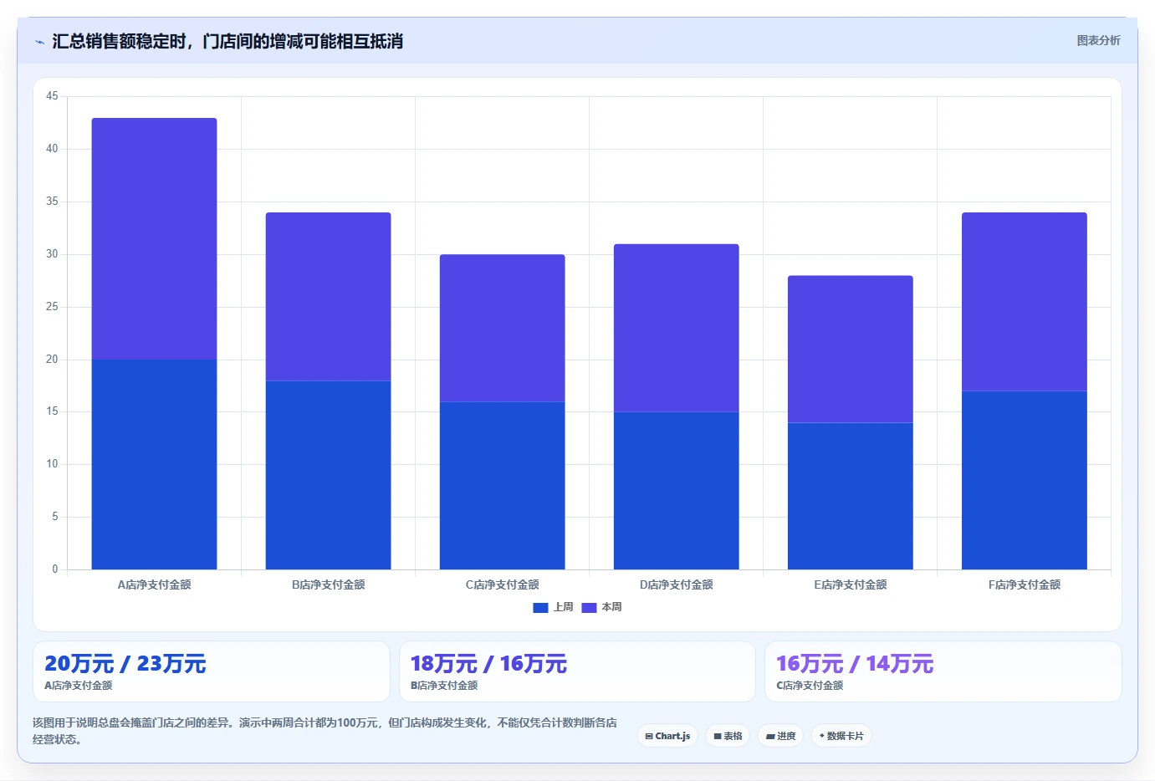Click the blue 上周 bar segment for B店
The image size is (1155, 781).
(328, 475)
